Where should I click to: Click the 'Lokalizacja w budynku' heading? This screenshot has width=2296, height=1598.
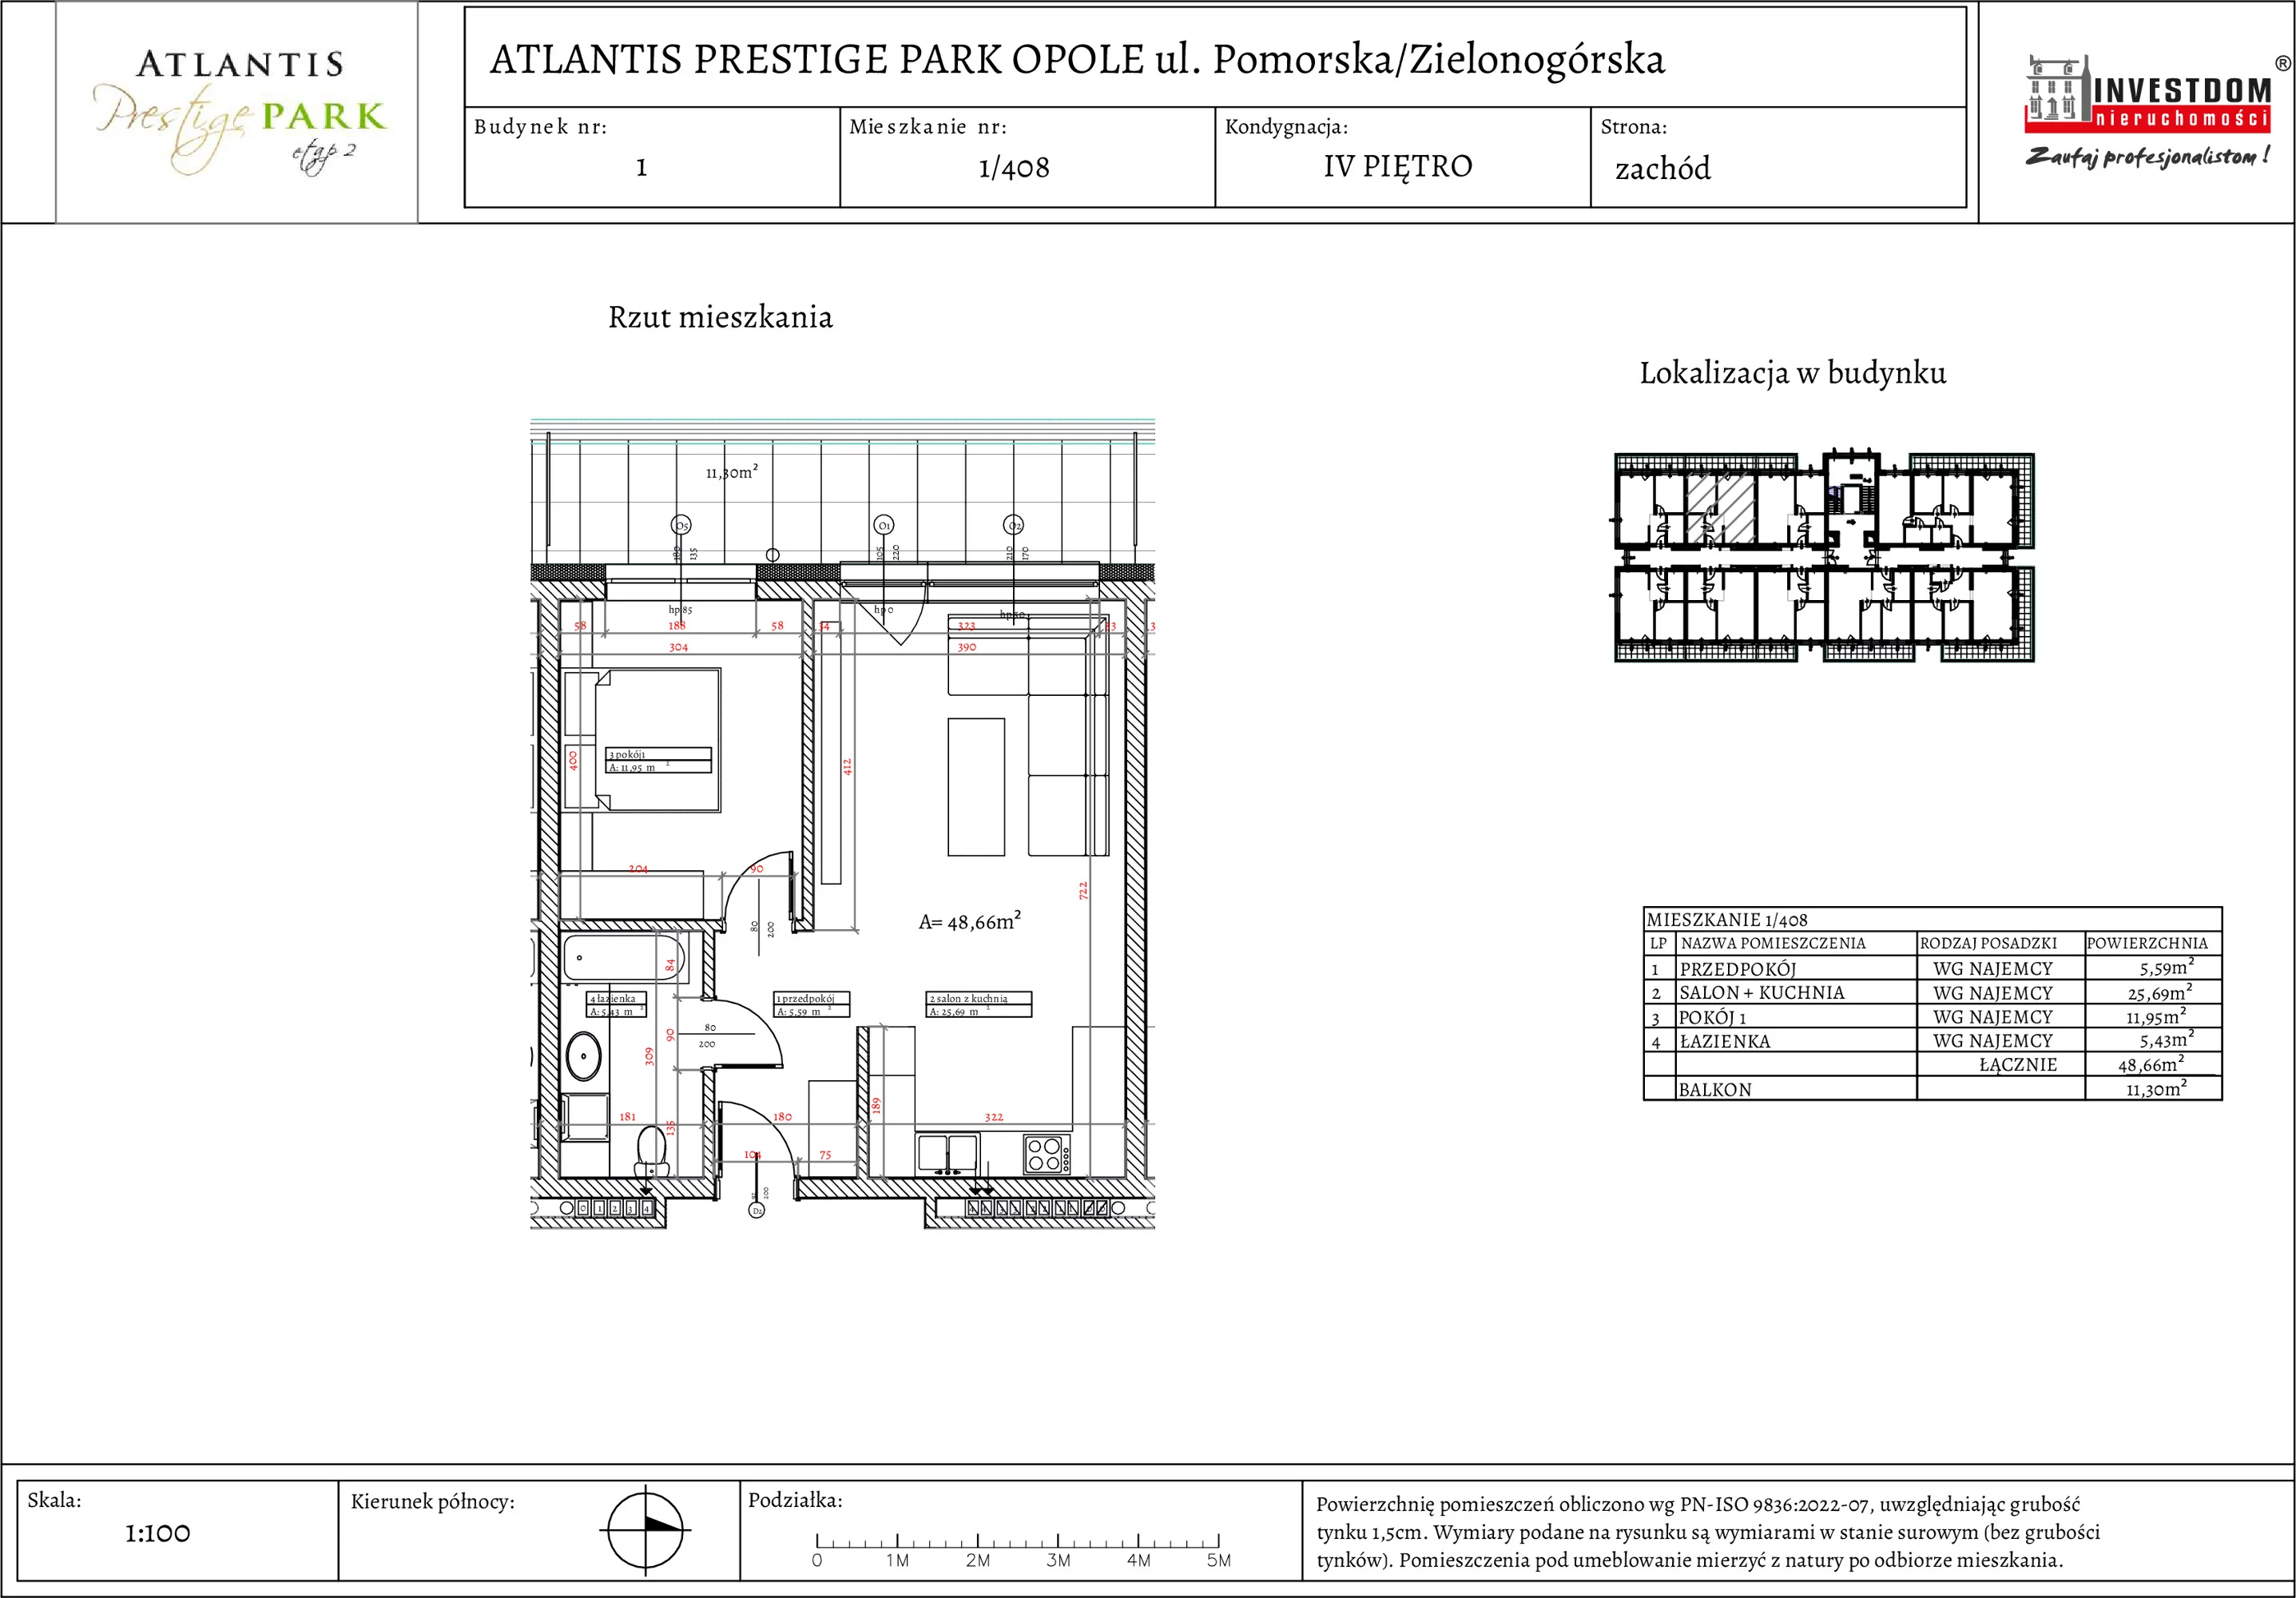click(1793, 373)
